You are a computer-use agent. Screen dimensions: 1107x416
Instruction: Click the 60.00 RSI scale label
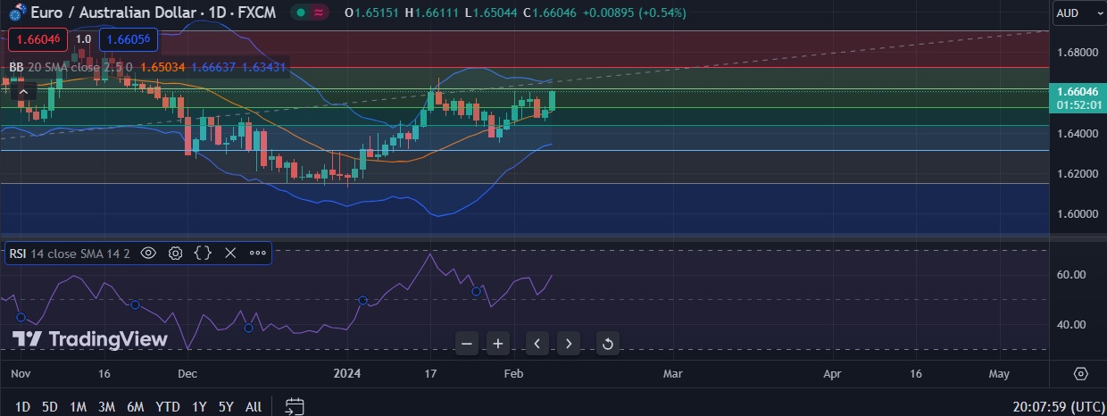coord(1072,274)
